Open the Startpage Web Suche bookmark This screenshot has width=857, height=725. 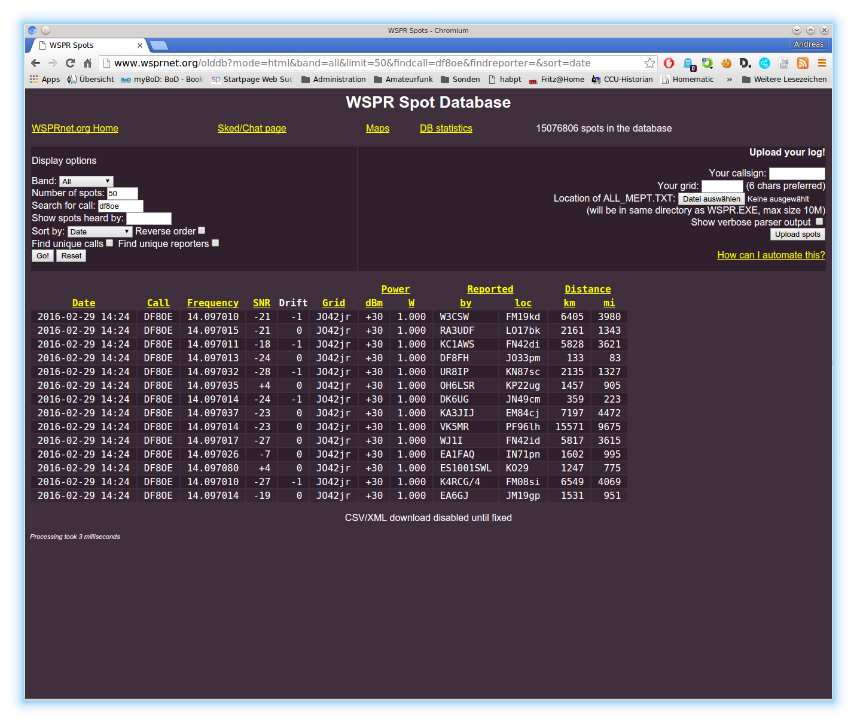(x=252, y=80)
